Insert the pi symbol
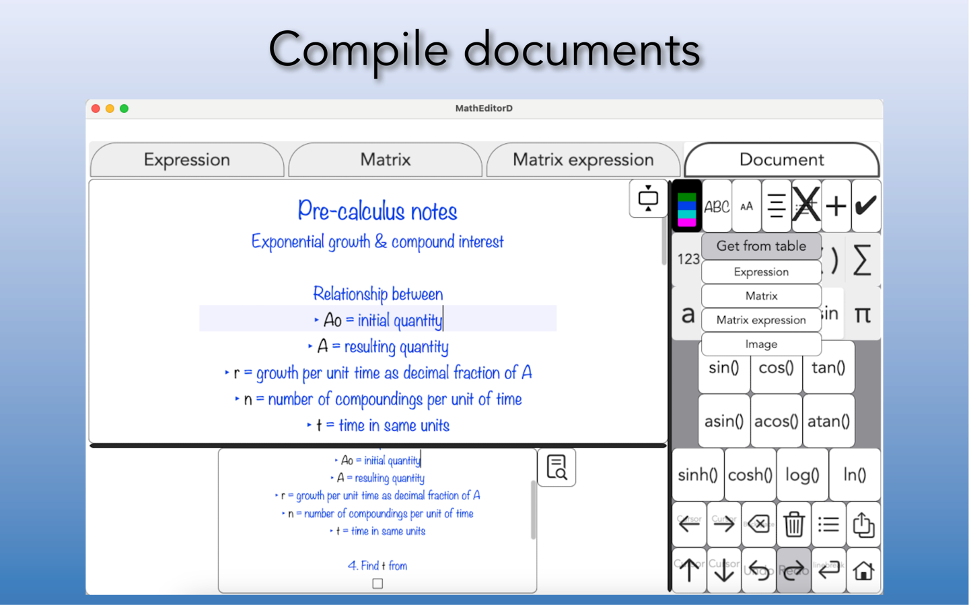969x605 pixels. 862,314
